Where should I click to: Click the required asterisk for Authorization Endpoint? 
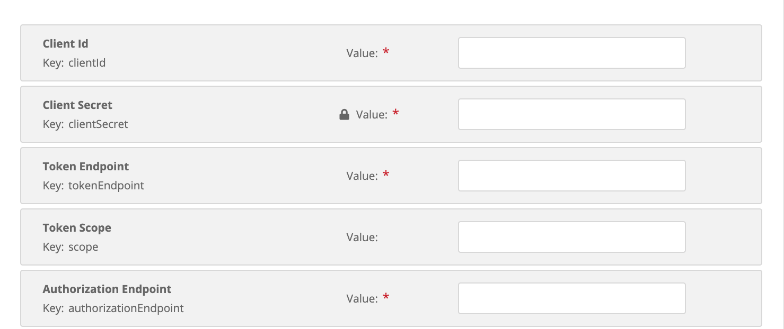[386, 297]
